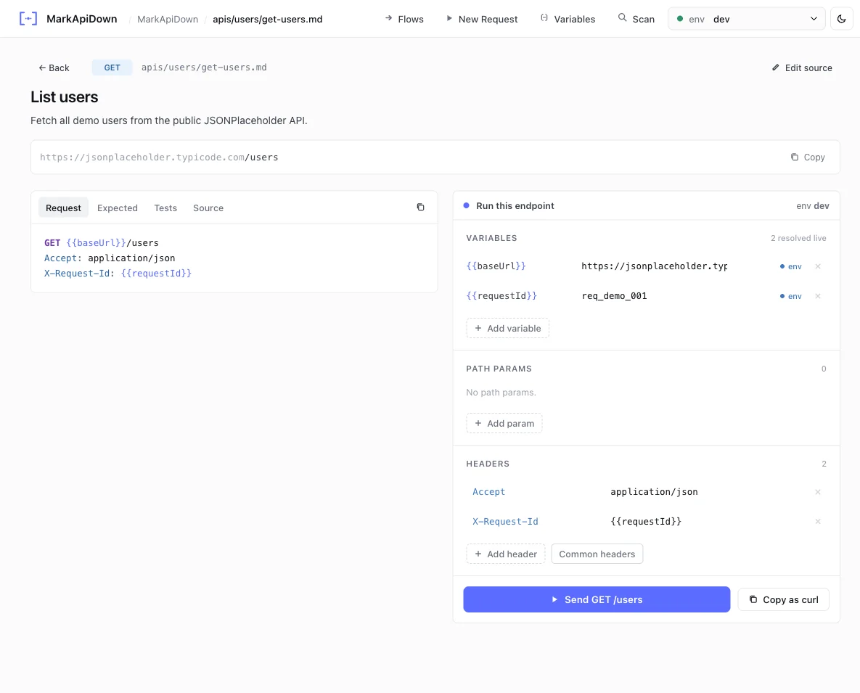This screenshot has height=693, width=860.
Task: Remove the {{baseUrl}} variable row
Action: [x=818, y=266]
